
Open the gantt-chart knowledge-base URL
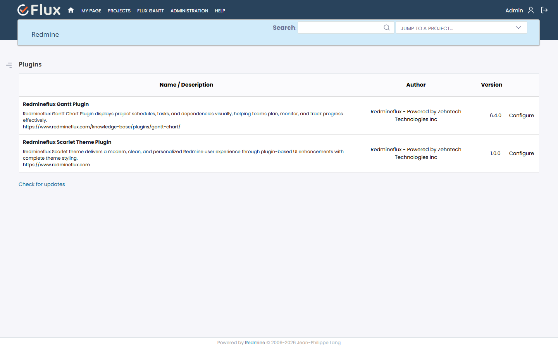[x=102, y=127]
